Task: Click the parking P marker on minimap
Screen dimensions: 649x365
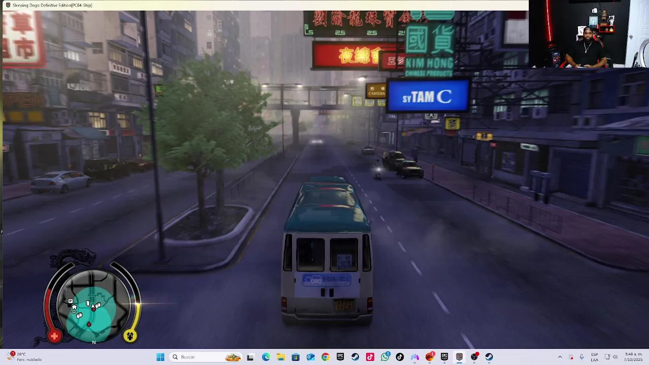Action: [70, 302]
